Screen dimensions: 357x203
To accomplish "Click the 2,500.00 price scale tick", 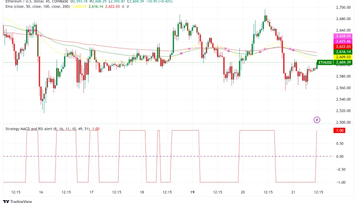I will [x=343, y=122].
